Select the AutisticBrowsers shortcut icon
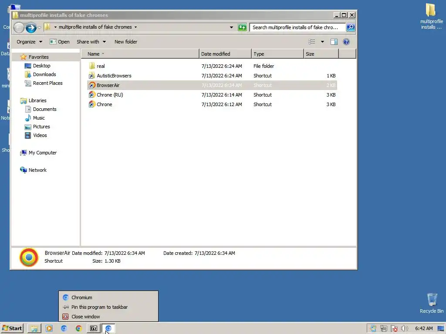Image resolution: width=446 pixels, height=334 pixels. coord(91,76)
